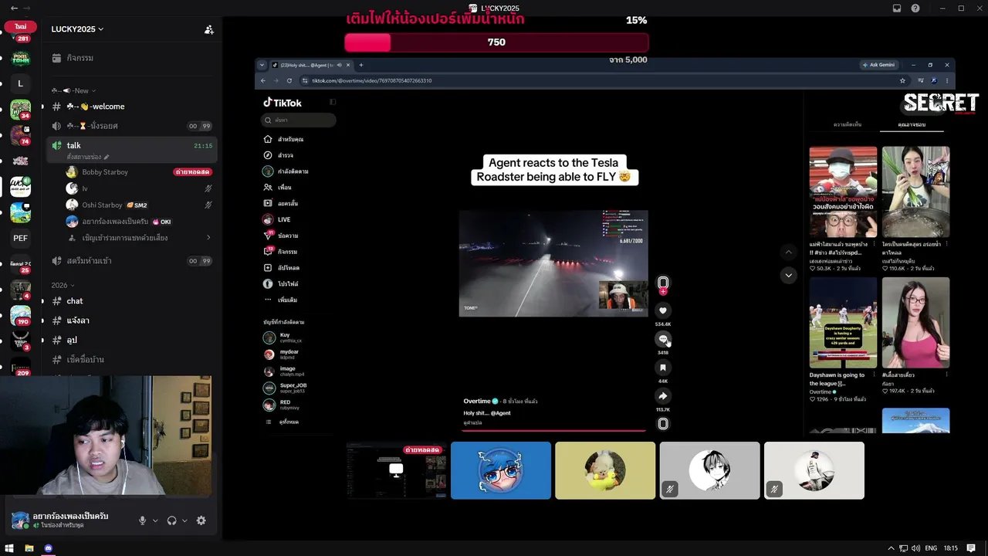The image size is (988, 556).
Task: Go to the next TikTok video arrow
Action: click(x=788, y=275)
